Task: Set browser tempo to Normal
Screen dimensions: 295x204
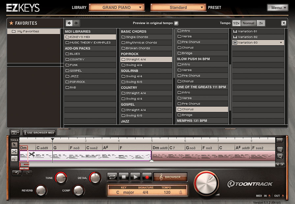Action: point(249,23)
